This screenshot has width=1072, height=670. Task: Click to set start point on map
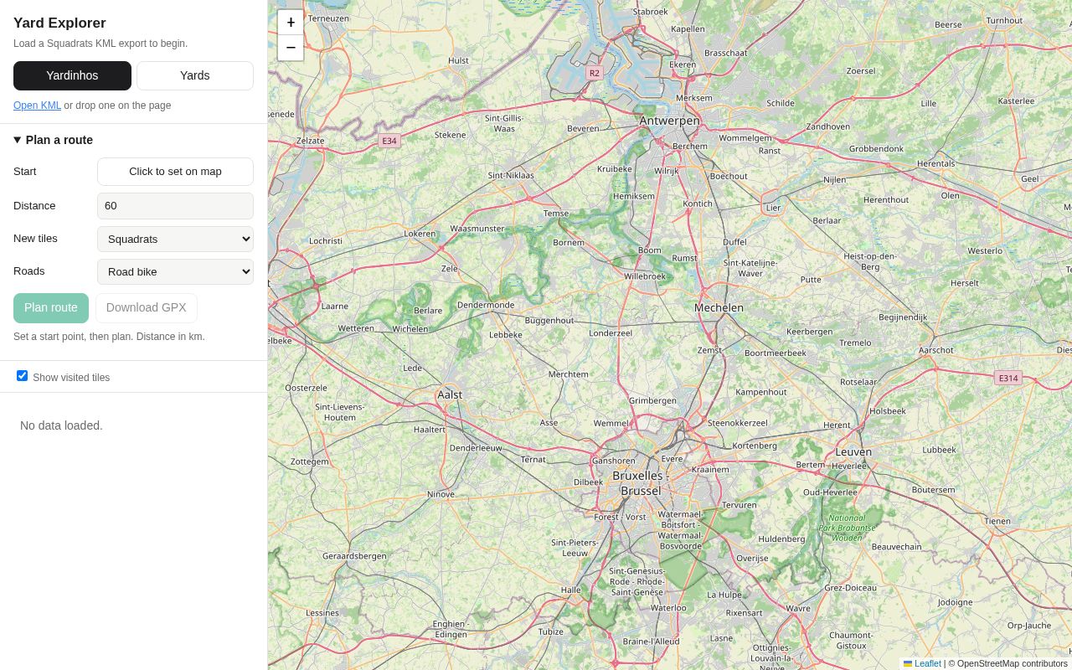(175, 172)
